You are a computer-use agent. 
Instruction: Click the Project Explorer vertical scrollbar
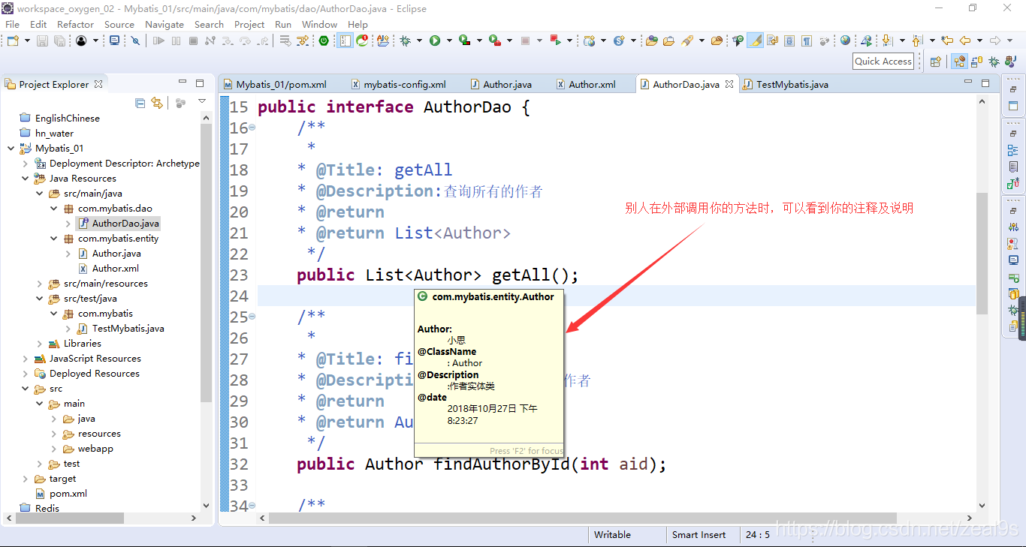coord(206,263)
